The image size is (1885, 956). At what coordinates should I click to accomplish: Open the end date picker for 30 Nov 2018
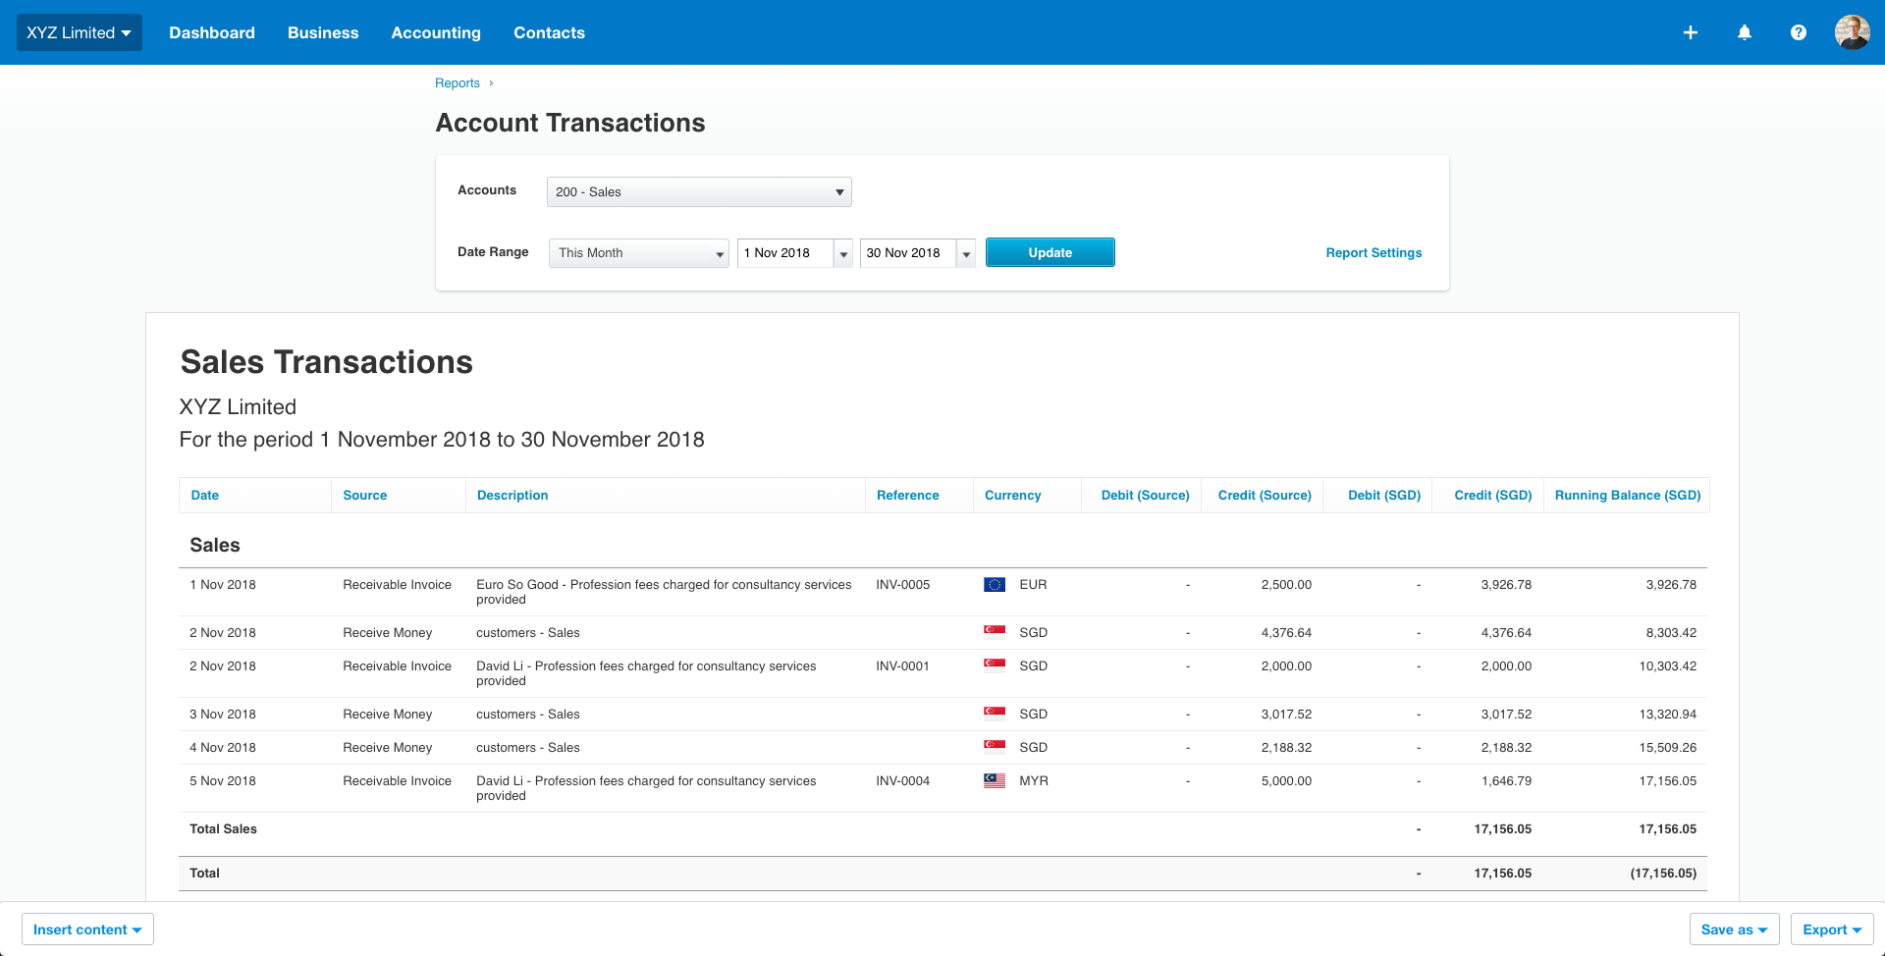(966, 253)
